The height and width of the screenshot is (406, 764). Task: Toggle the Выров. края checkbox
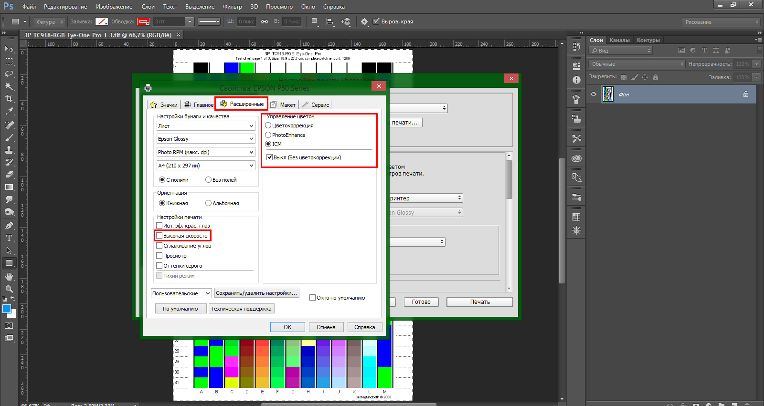[376, 21]
